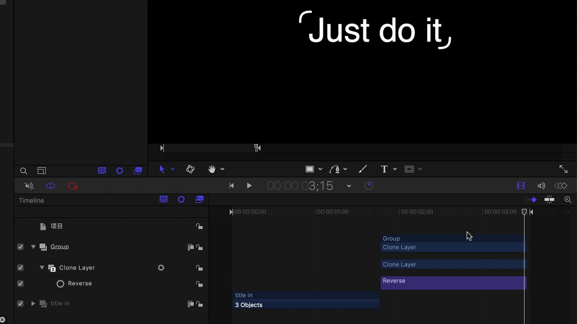Play the project
This screenshot has height=324, width=577.
pyautogui.click(x=249, y=185)
